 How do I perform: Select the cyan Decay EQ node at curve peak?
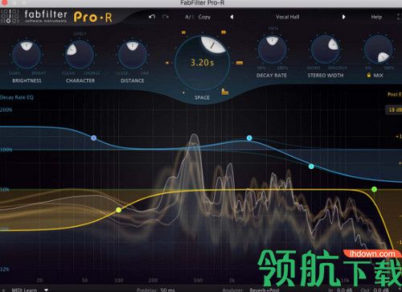pyautogui.click(x=249, y=138)
